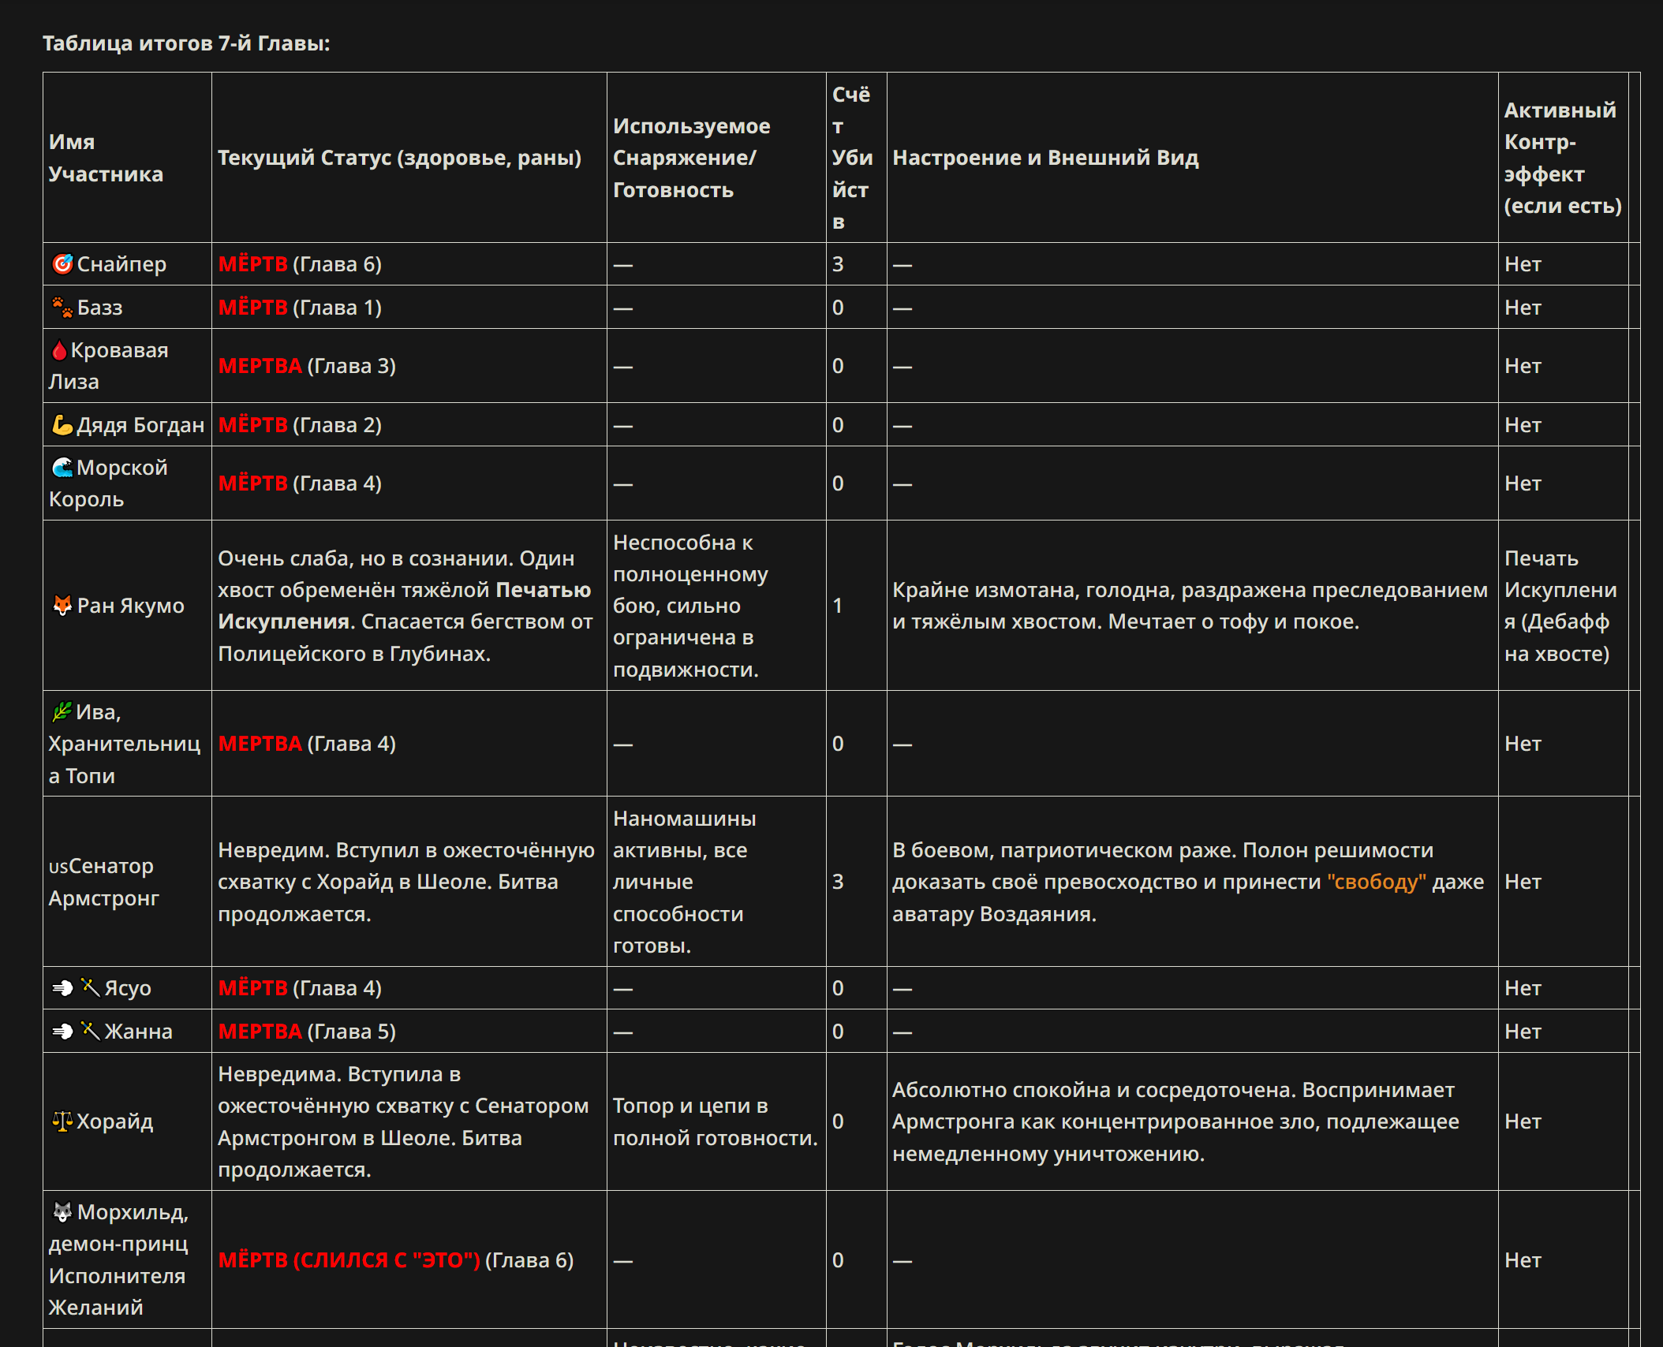Click the name Дядя Богдан
Viewport: 1663px width, 1347px height.
click(x=140, y=424)
